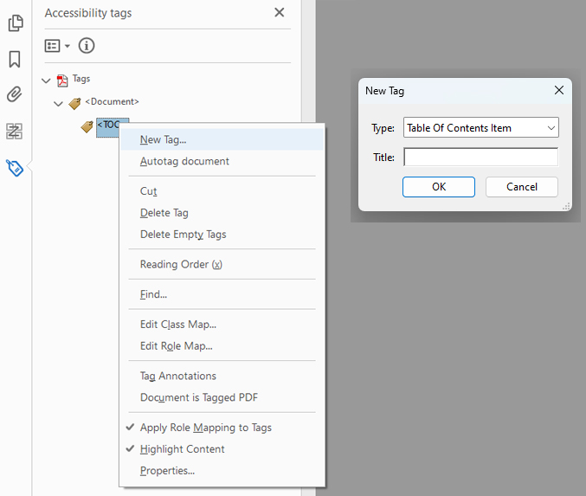Select Delete Empty Tags menu entry

pyautogui.click(x=183, y=235)
